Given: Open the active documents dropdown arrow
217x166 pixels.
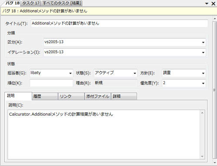Looking at the screenshot, I should pyautogui.click(x=207, y=3).
